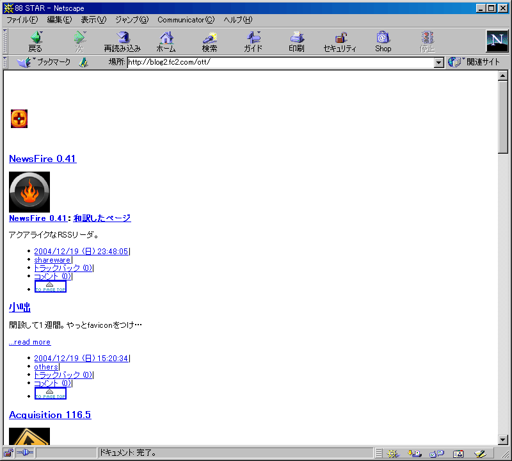Open the 小咄 post heading link
This screenshot has width=512, height=461.
[x=20, y=307]
